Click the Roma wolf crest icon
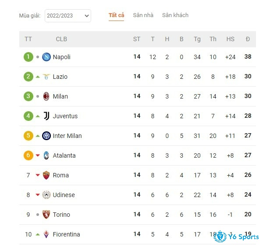The height and width of the screenshot is (247, 263). [46, 175]
